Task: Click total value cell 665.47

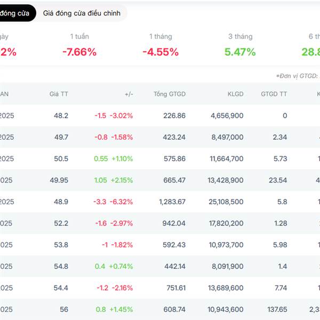Action: click(174, 180)
